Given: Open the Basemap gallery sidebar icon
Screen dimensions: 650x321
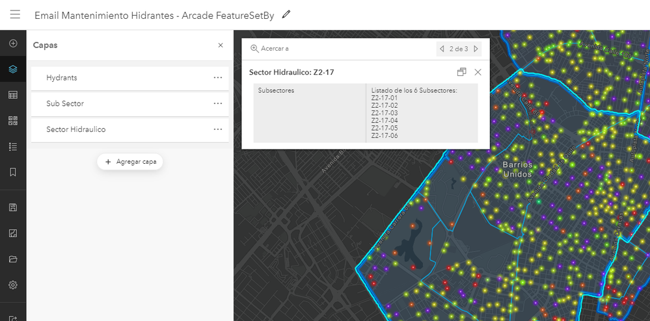Looking at the screenshot, I should (13, 120).
